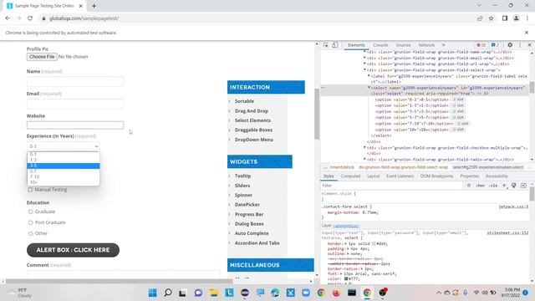This screenshot has width=535, height=301.
Task: Toggle rendering emulation paintbrush icon in Styles
Action: (514, 186)
